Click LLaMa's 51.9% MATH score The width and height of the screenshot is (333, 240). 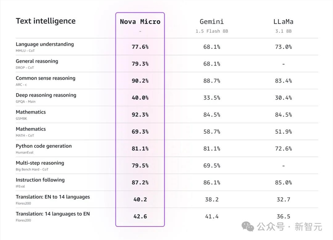[283, 132]
